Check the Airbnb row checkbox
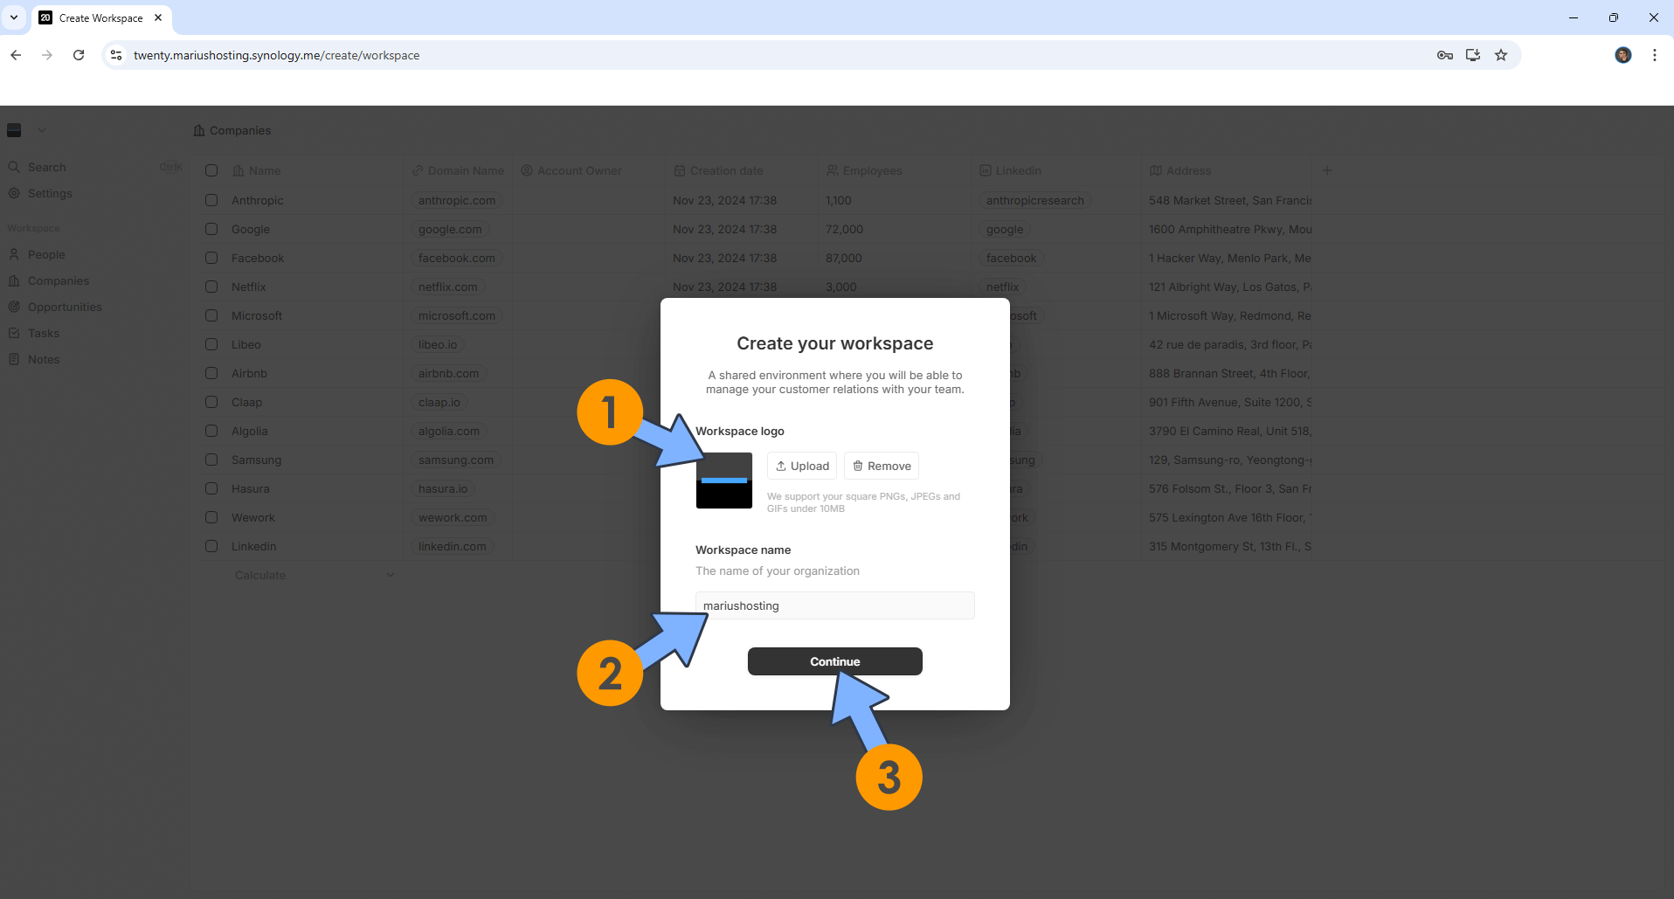1674x899 pixels. (x=211, y=373)
